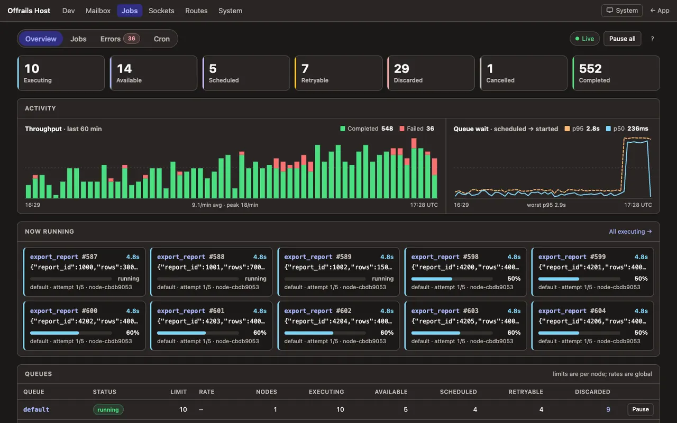
Task: Open the 552 Completed stat card
Action: click(616, 73)
